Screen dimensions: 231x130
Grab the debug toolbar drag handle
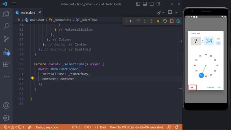tap(126, 21)
